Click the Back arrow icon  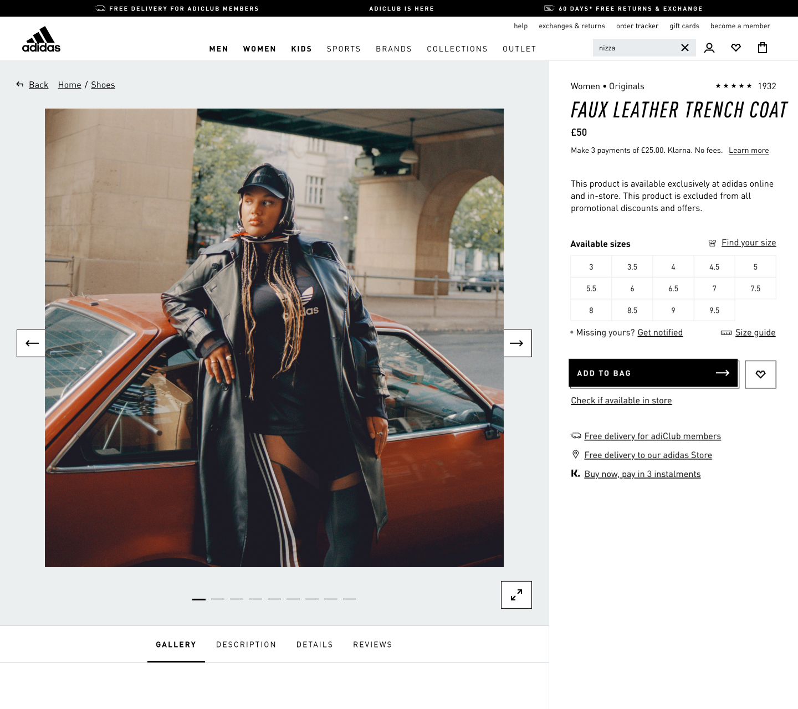coord(20,84)
